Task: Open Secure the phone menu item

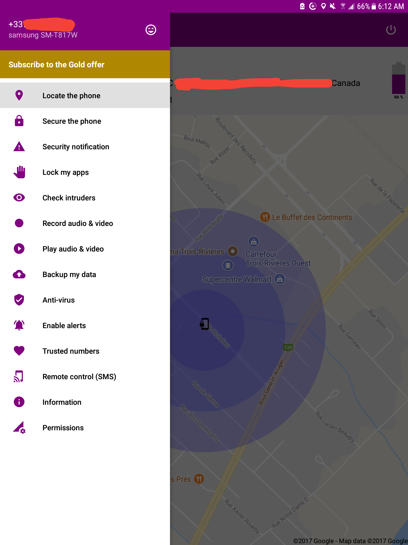Action: (x=85, y=121)
